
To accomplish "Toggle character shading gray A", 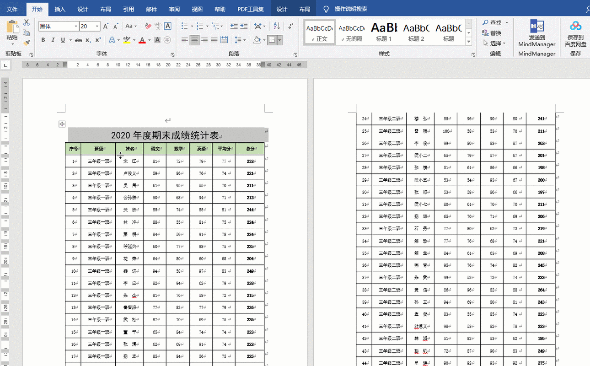I will [x=157, y=40].
